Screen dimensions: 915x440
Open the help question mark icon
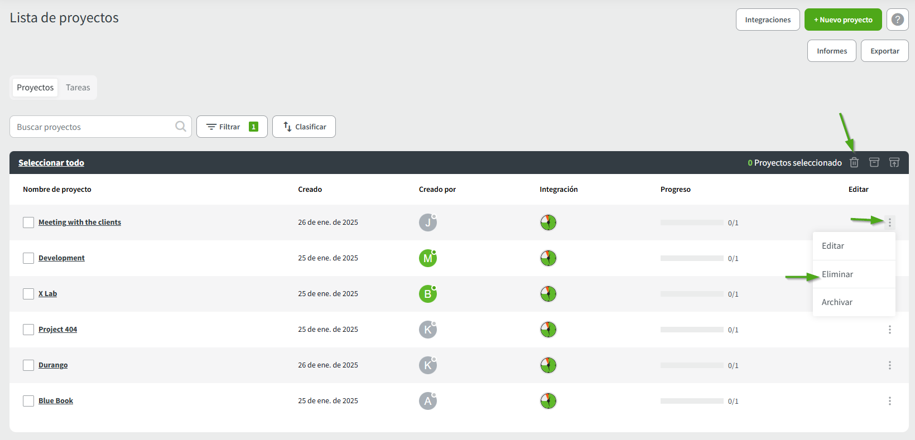pos(897,20)
